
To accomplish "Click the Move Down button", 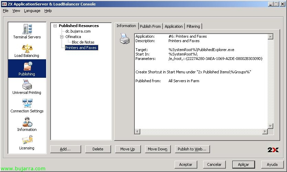I will point(158,149).
